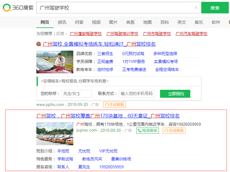230x172 pixels.
Task: Clear the search box with X icon
Action: click(195, 8)
